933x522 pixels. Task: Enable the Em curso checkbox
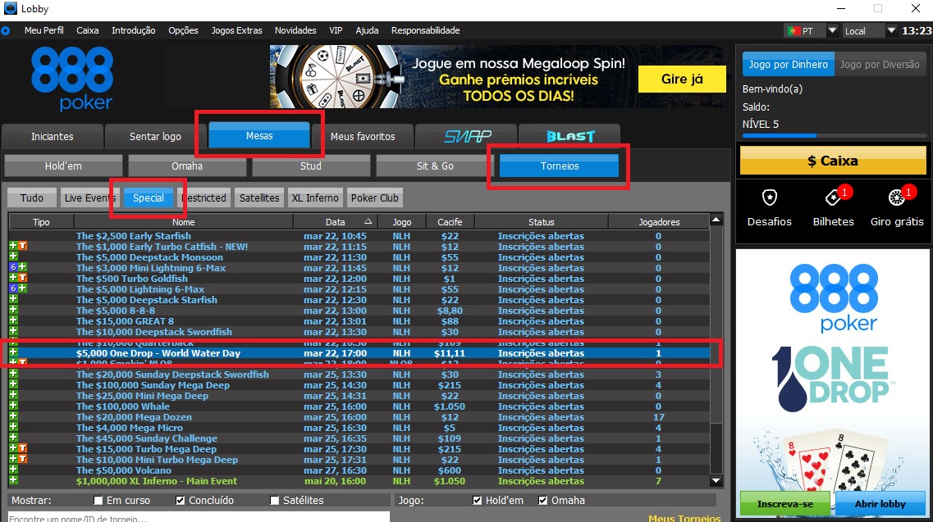[98, 501]
